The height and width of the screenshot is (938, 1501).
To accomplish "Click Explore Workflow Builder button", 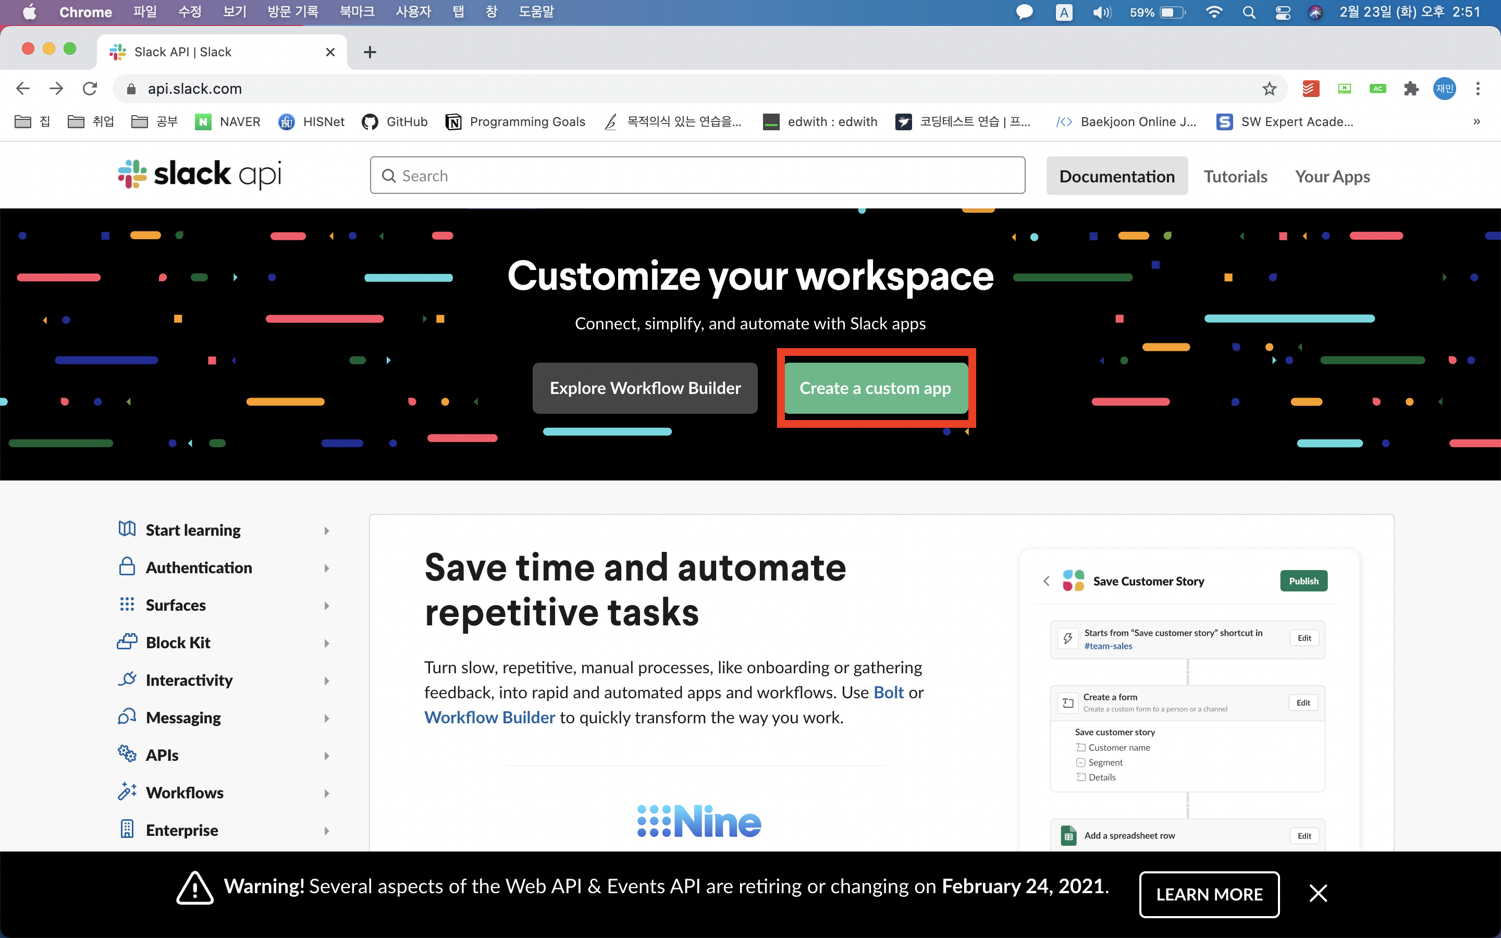I will pyautogui.click(x=645, y=388).
